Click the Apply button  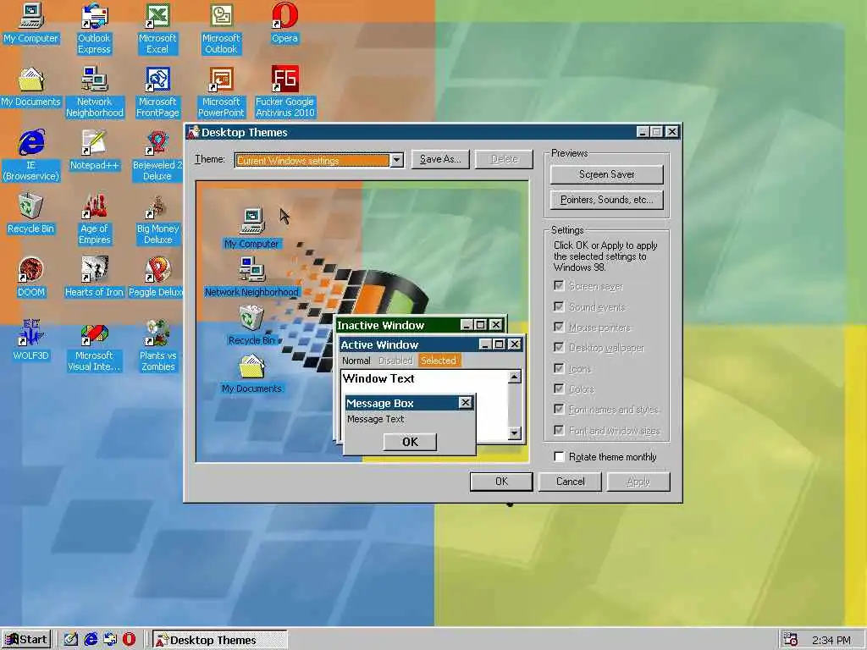[638, 482]
